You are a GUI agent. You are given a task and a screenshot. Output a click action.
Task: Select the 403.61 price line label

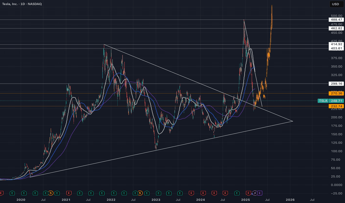(336, 48)
